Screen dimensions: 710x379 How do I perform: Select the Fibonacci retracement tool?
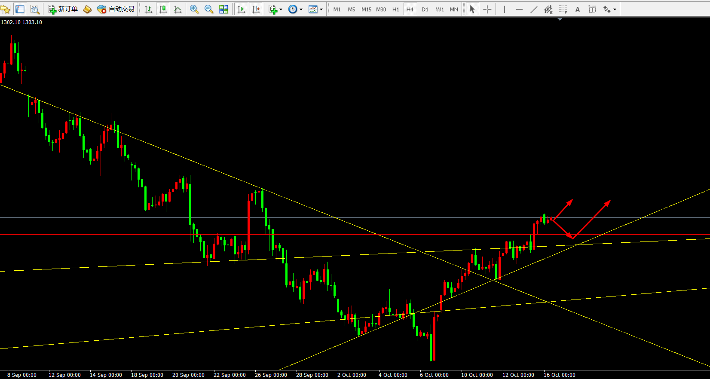(563, 9)
